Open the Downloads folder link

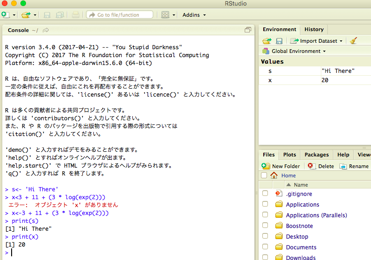[301, 257]
